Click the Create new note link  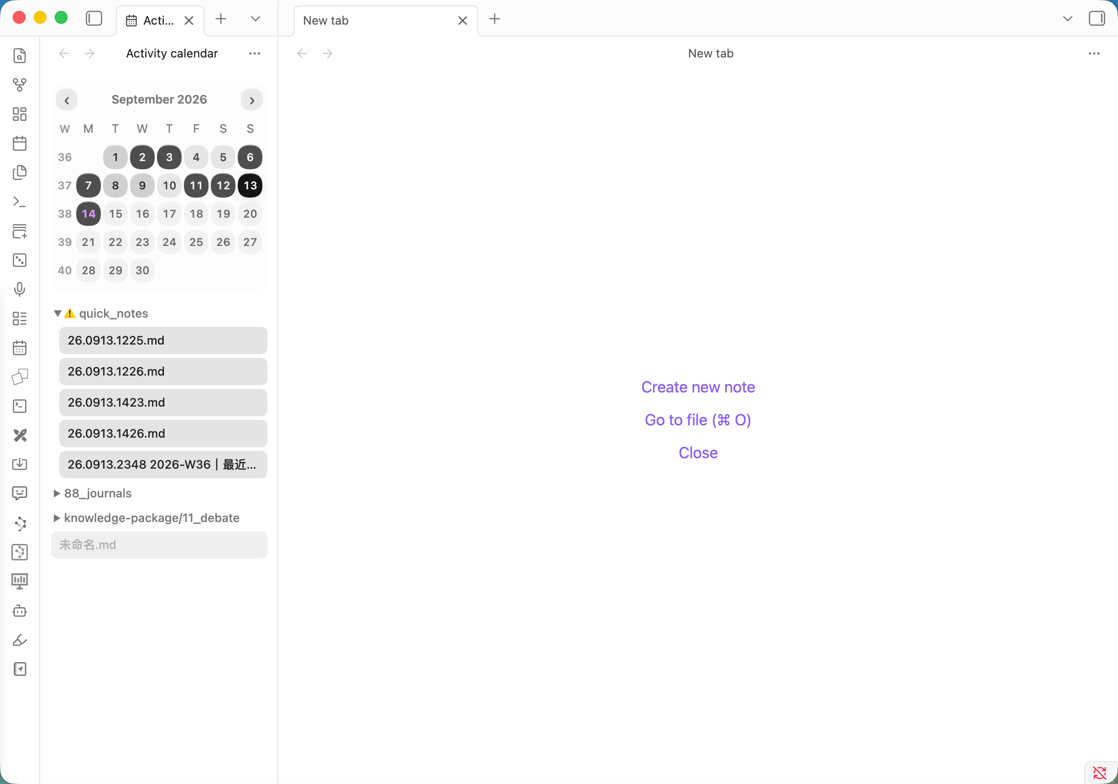[698, 387]
